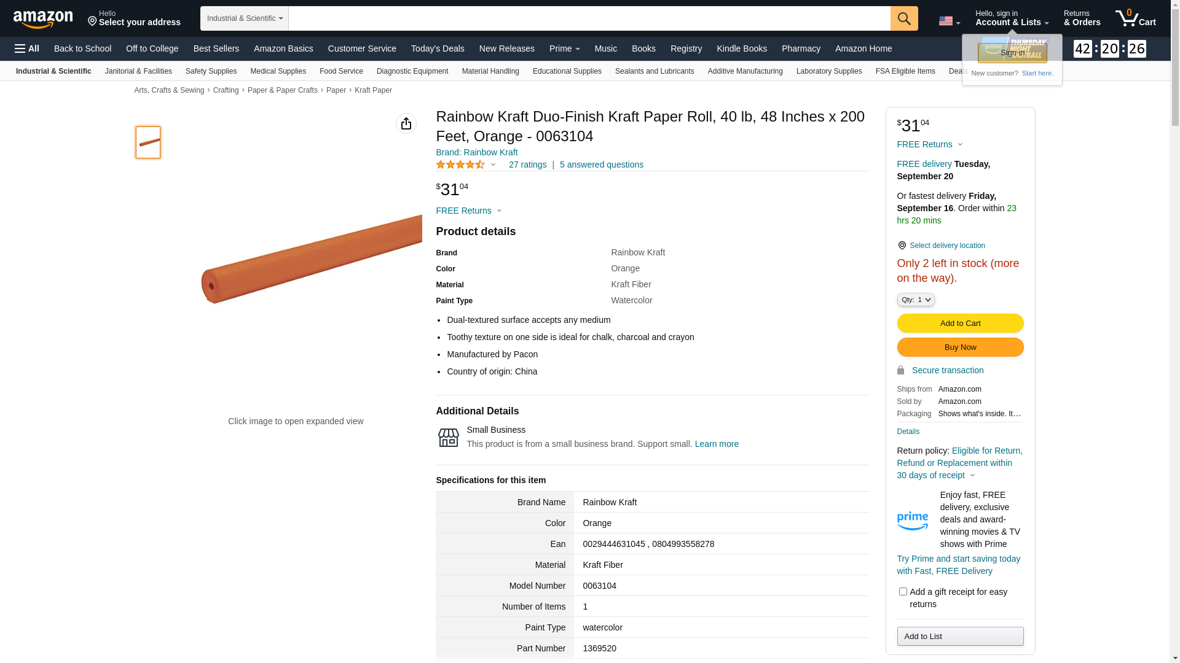Click the Add to Cart button
Viewport: 1180px width, 663px height.
(x=960, y=324)
